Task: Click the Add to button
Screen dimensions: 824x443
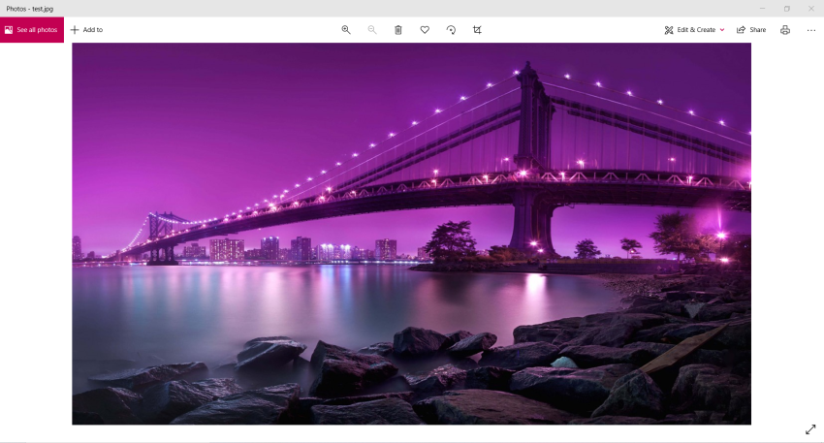Action: click(86, 30)
